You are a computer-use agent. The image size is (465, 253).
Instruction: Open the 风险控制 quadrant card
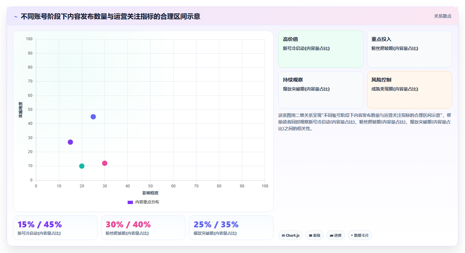pos(409,90)
